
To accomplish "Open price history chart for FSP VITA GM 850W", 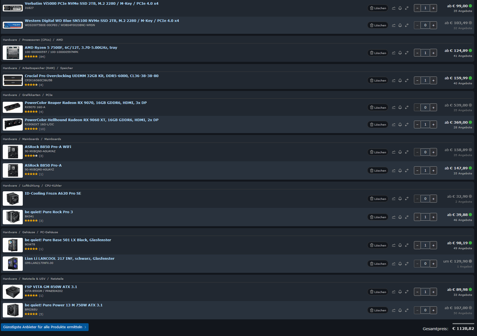I will (394, 292).
